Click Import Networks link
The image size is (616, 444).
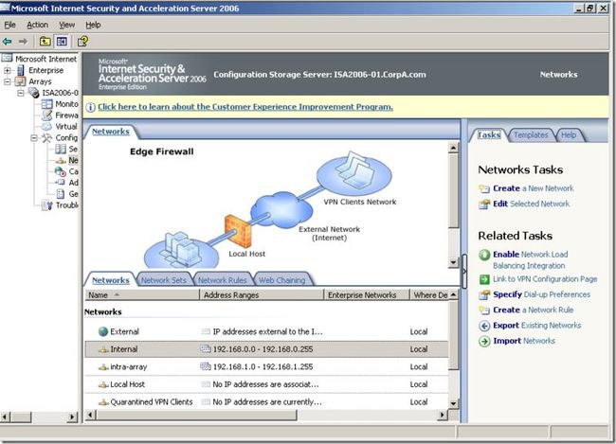pyautogui.click(x=524, y=341)
